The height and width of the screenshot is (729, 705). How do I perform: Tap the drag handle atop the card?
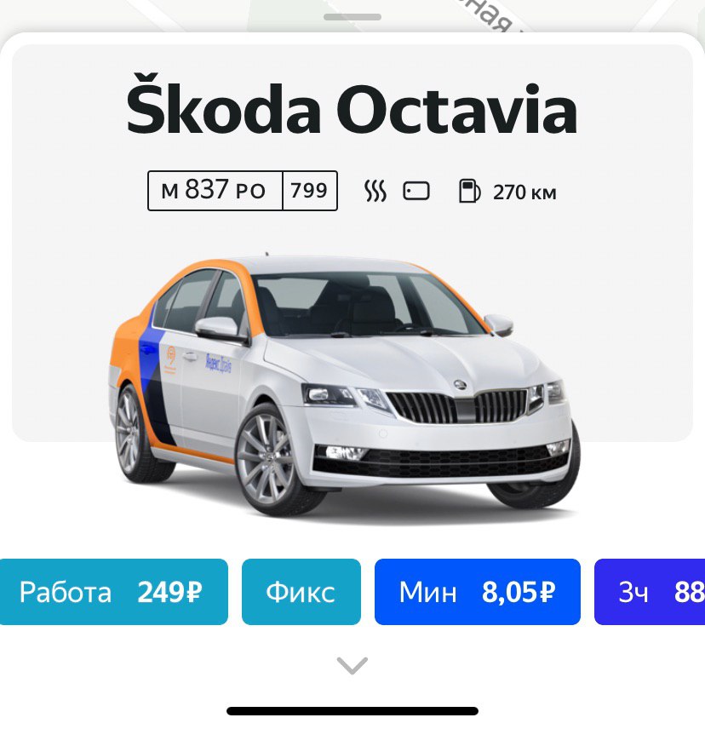pos(352,17)
